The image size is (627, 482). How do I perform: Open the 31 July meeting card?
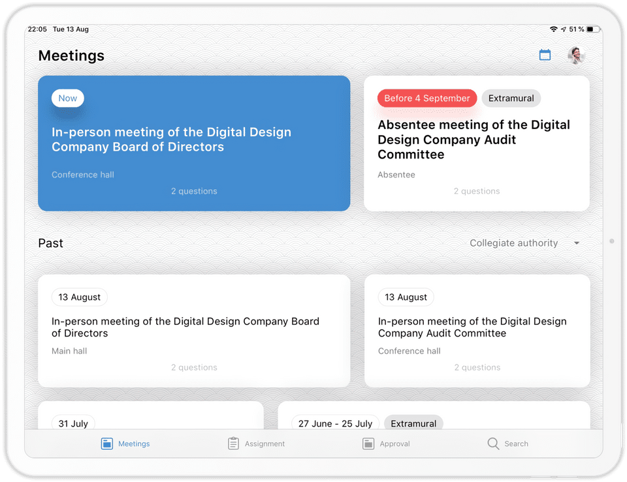click(151, 415)
